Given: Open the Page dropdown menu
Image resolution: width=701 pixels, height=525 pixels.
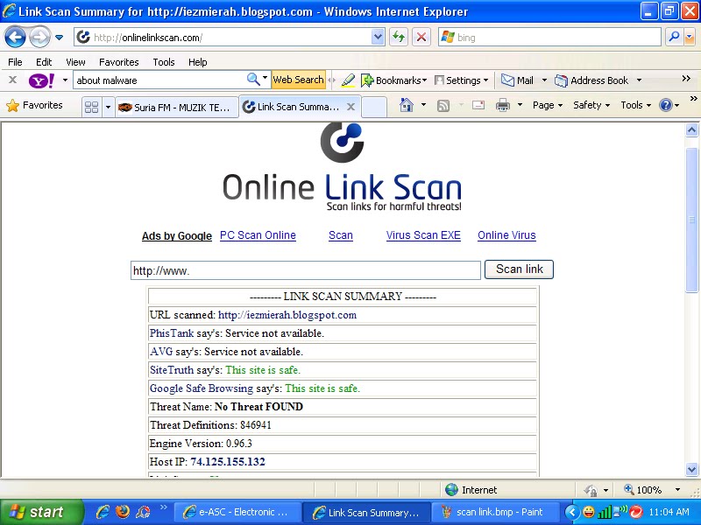Looking at the screenshot, I should (x=547, y=105).
